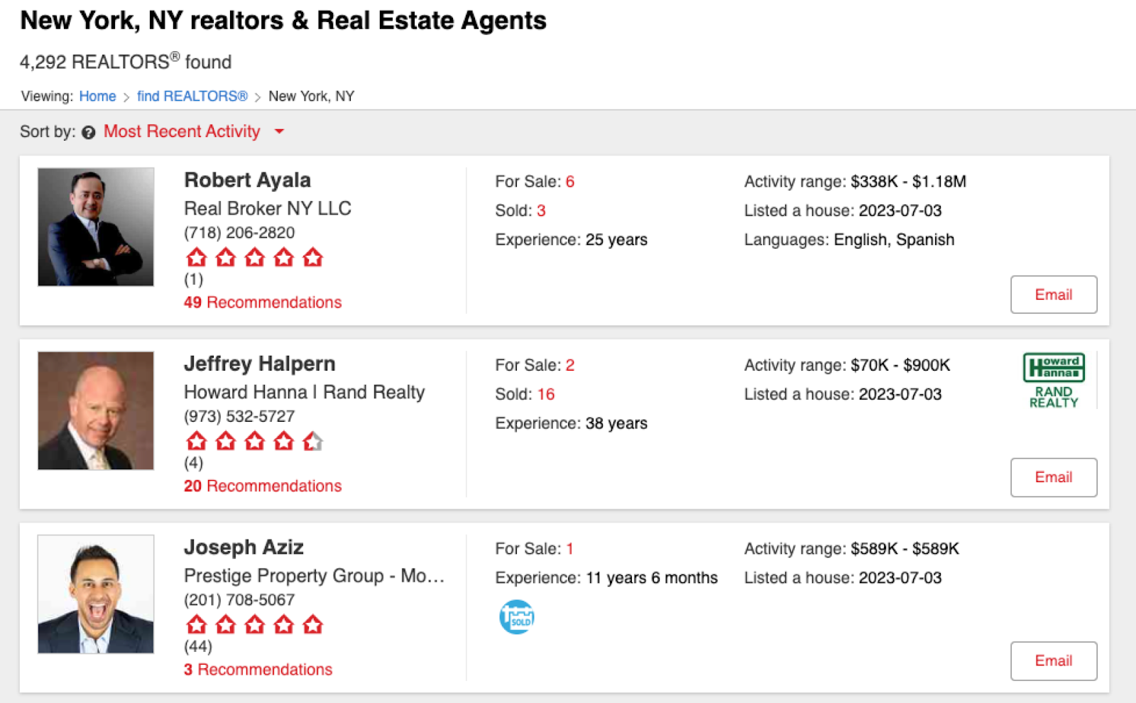Click the blue SOLD badge on Joseph Aziz's card
Viewport: 1136px width, 703px height.
(517, 616)
